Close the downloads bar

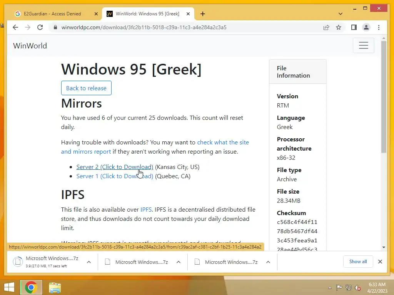tap(380, 262)
